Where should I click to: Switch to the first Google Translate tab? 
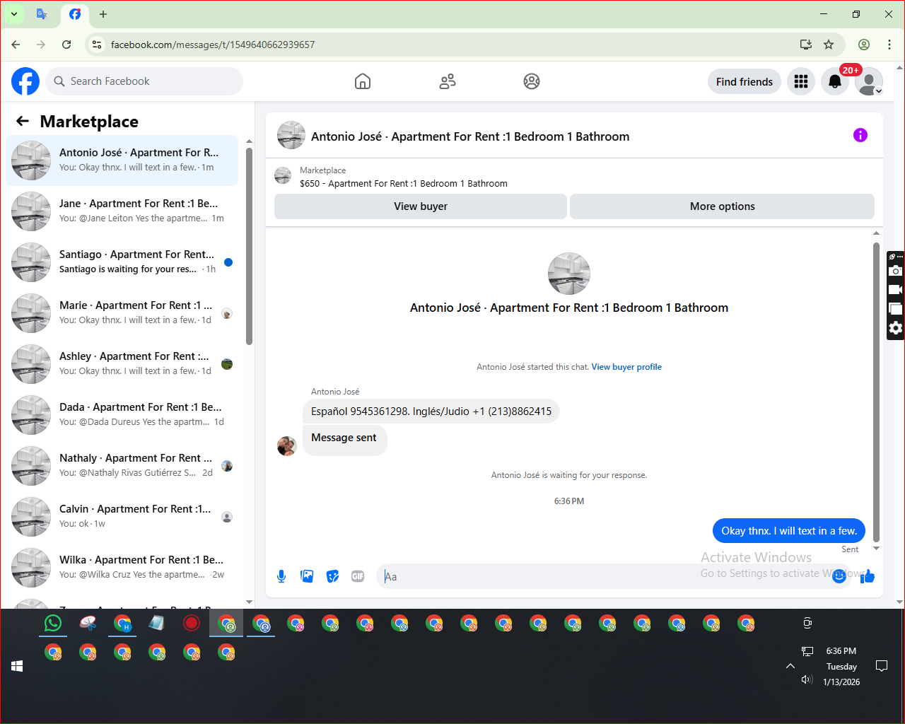coord(42,14)
